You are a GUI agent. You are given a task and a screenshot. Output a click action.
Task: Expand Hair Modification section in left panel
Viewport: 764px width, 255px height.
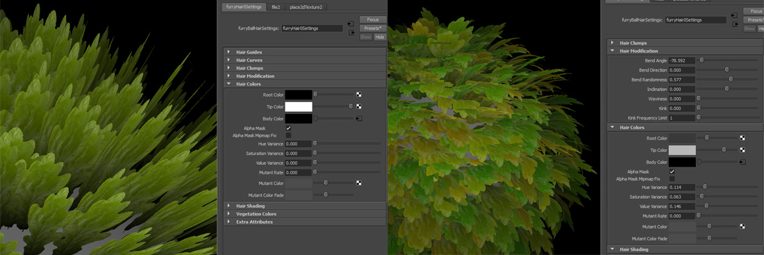[x=304, y=76]
